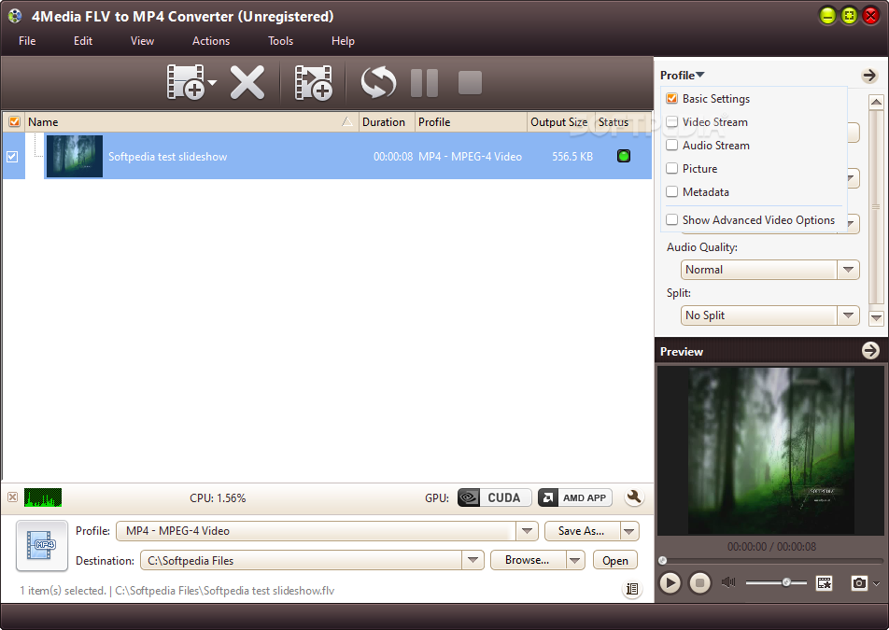
Task: Open the Tools menu
Action: click(x=281, y=41)
